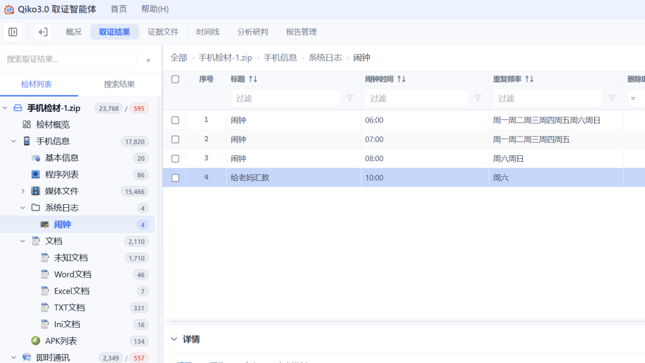Click the APK列表 green icon

click(x=36, y=341)
